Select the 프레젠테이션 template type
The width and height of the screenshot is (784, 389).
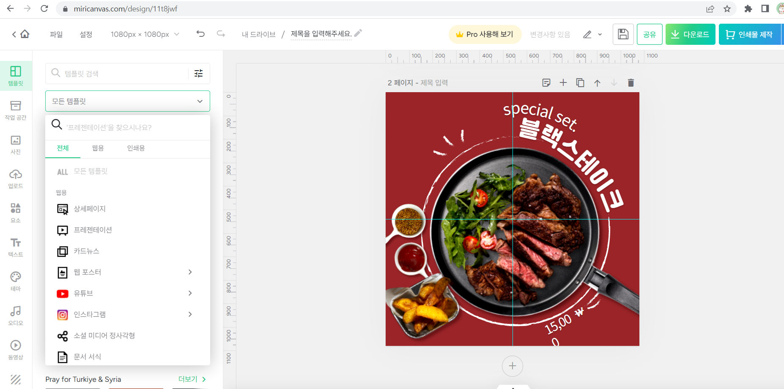click(128, 230)
